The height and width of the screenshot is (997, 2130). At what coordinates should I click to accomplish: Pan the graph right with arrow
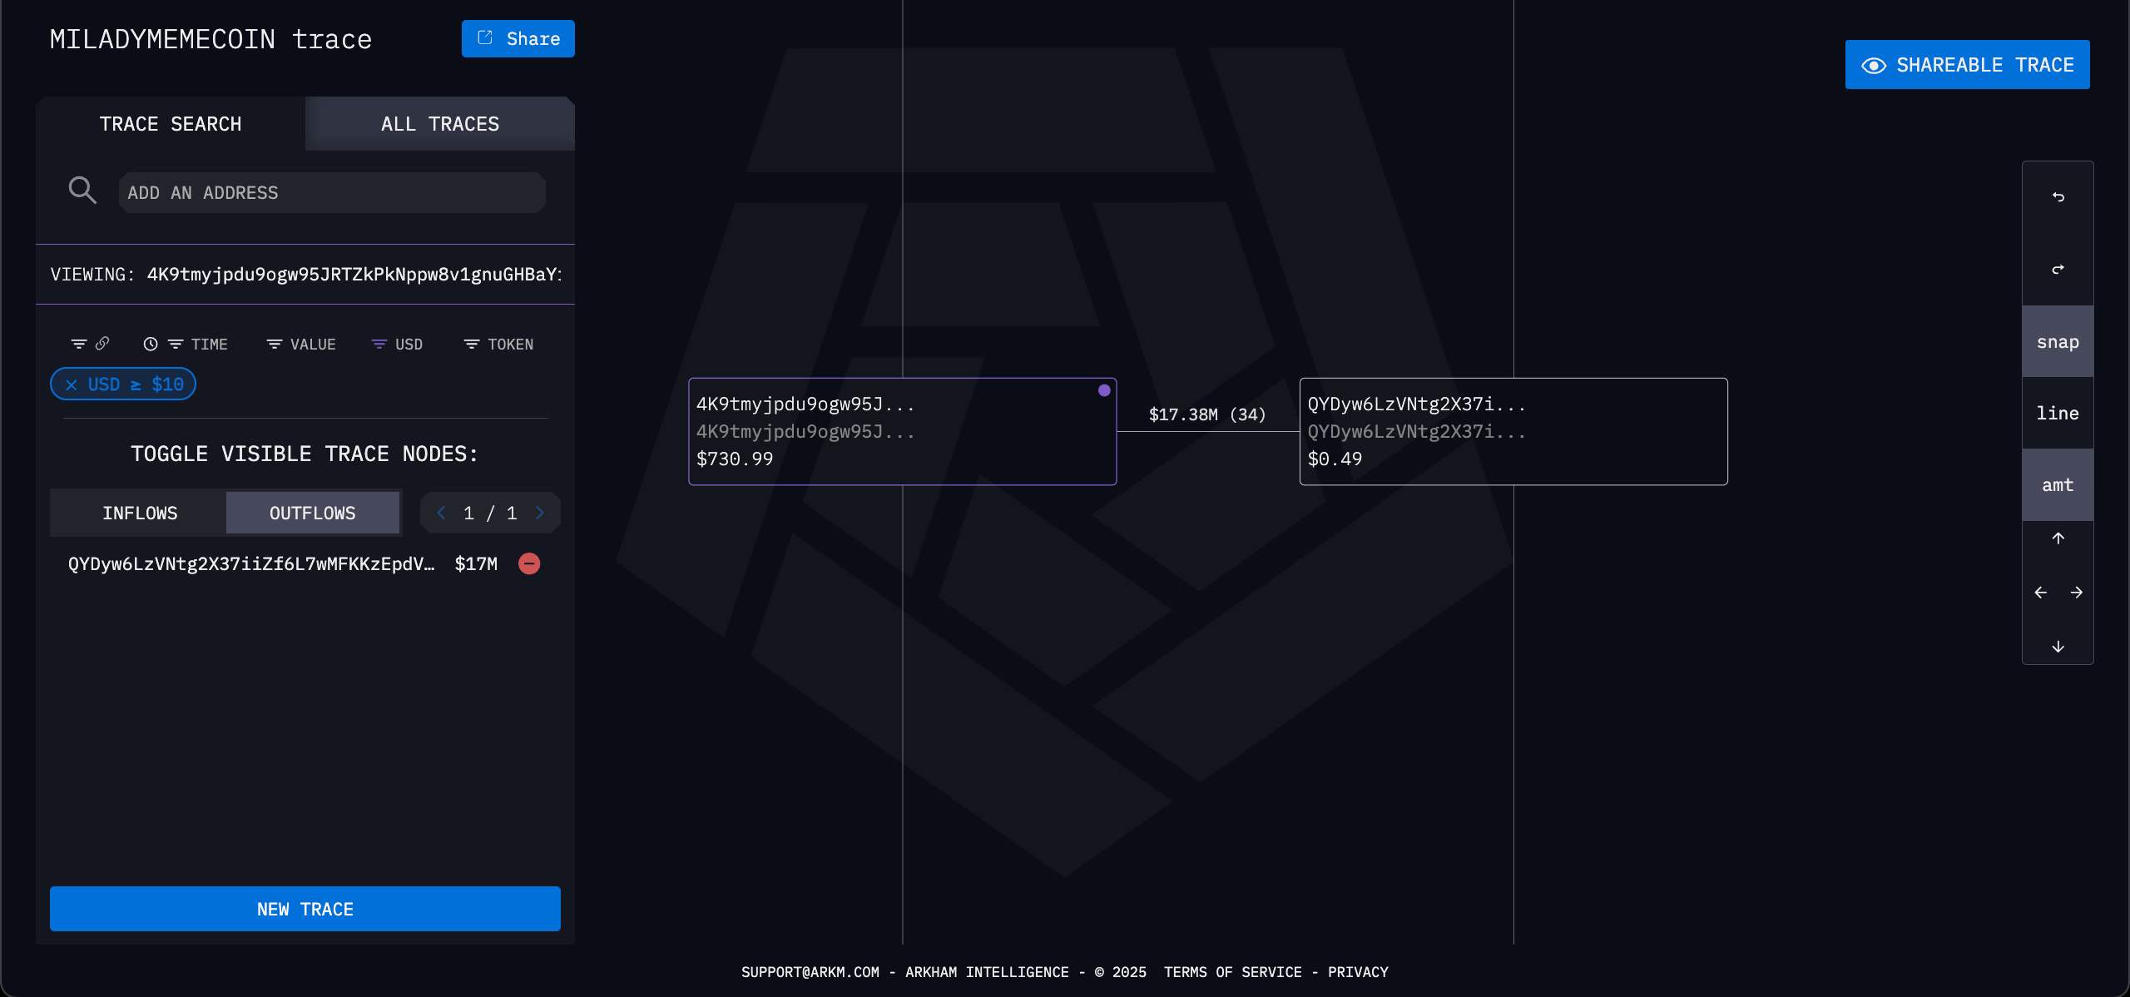[x=2076, y=593]
